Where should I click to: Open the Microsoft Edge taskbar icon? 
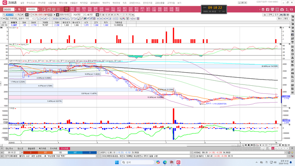point(165,162)
